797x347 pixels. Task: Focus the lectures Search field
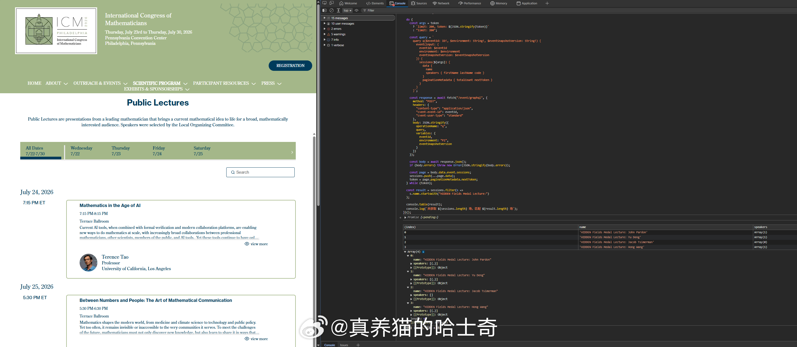260,172
